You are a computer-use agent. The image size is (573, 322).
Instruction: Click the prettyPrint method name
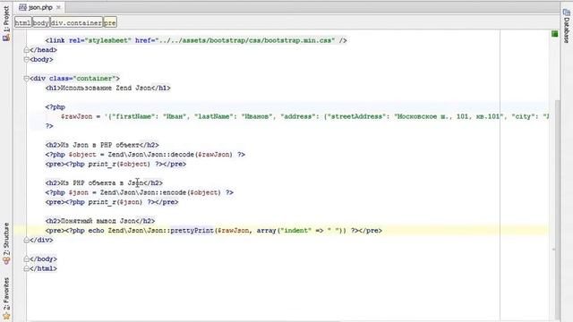point(192,231)
